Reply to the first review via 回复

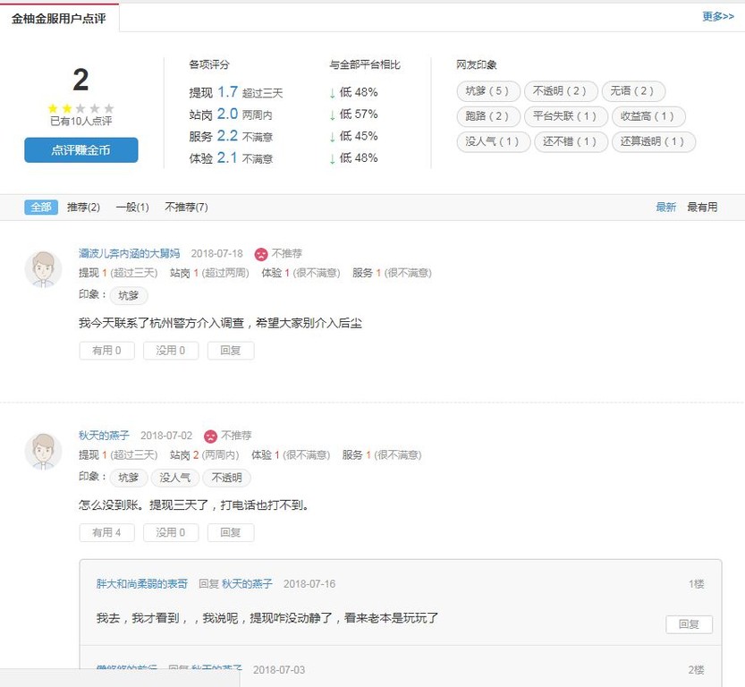pyautogui.click(x=230, y=351)
